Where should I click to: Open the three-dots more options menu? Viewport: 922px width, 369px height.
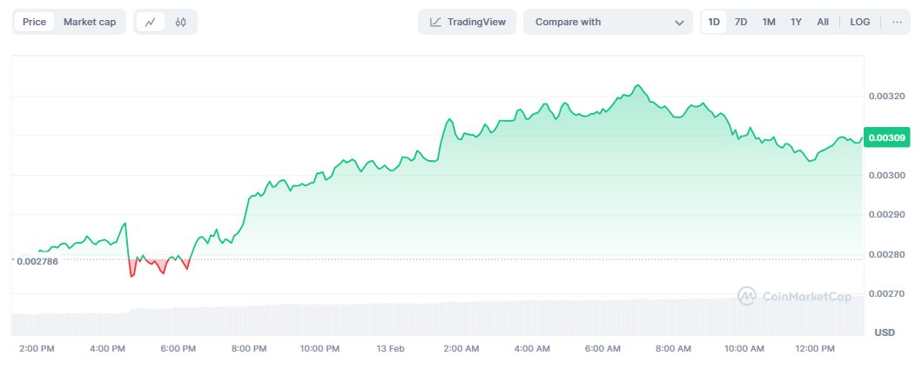(x=897, y=23)
